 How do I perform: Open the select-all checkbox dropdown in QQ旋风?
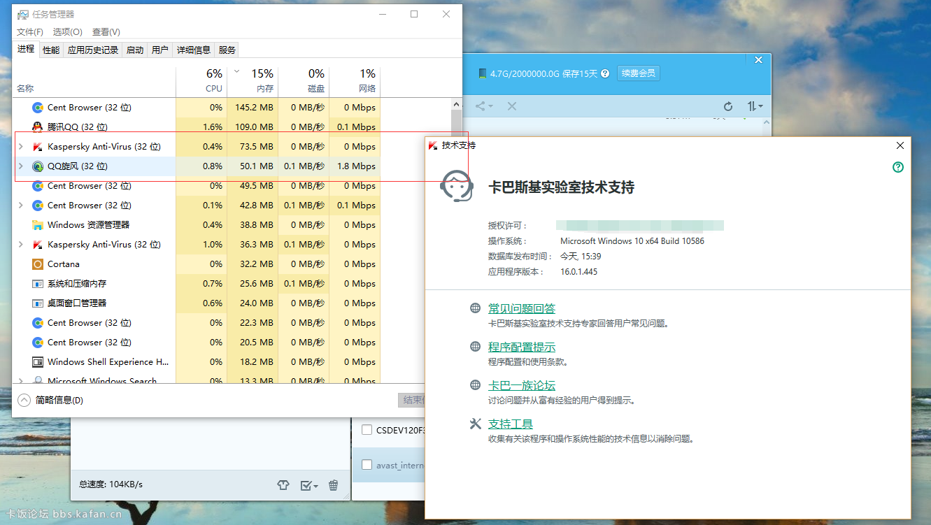308,485
